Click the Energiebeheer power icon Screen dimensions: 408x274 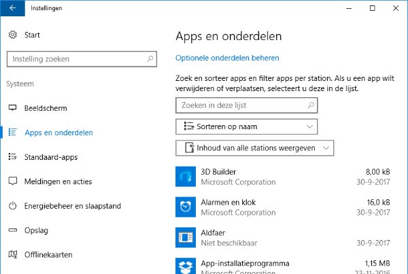[x=12, y=206]
